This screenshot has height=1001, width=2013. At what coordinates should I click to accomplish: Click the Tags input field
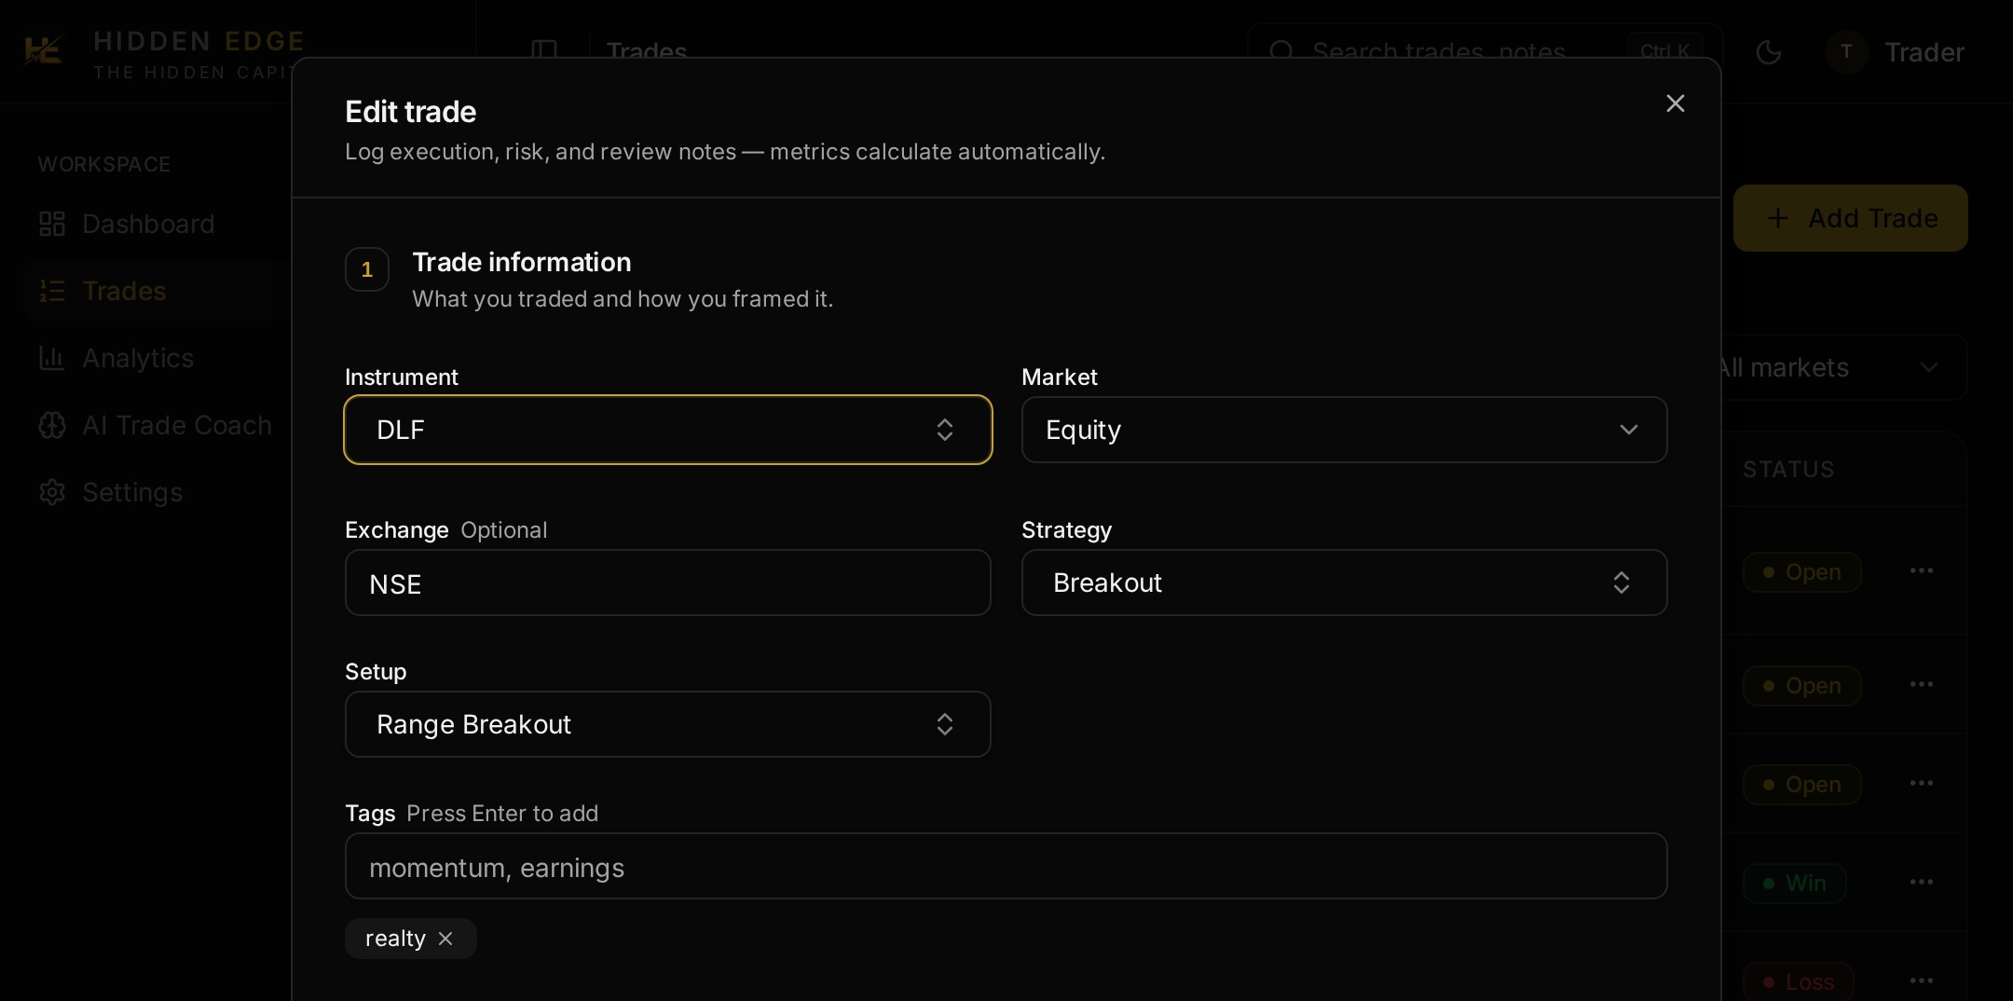click(1006, 866)
